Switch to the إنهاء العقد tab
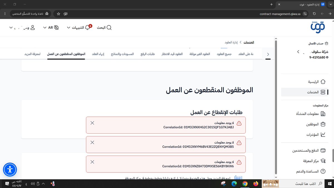 pyautogui.click(x=98, y=54)
